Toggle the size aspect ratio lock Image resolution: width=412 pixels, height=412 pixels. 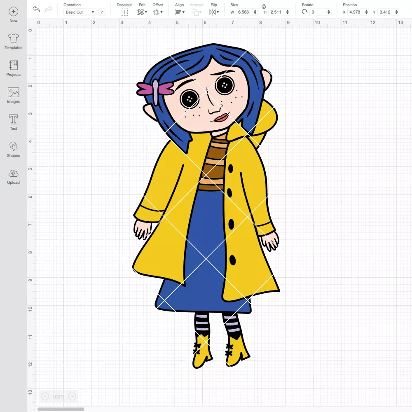point(264,7)
